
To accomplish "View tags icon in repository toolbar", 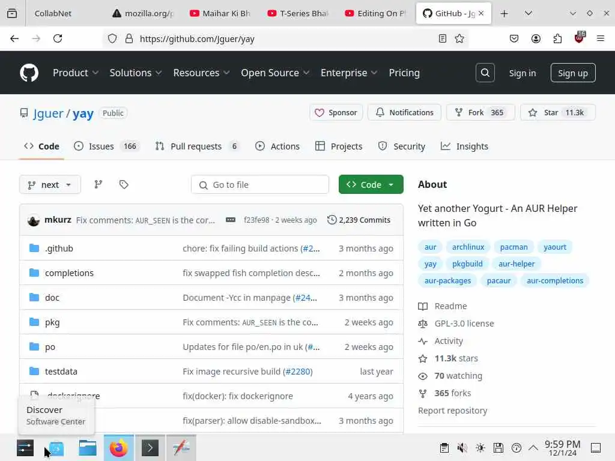I will 124,184.
